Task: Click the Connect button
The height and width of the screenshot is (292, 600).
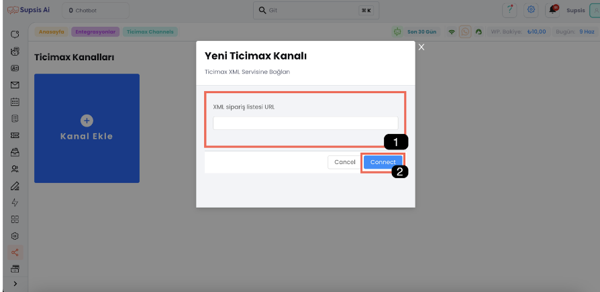Action: pos(383,162)
